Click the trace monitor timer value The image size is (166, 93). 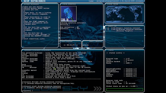pyautogui.click(x=71, y=45)
